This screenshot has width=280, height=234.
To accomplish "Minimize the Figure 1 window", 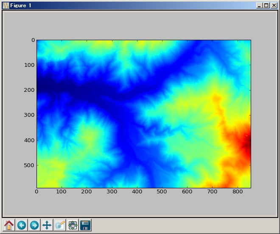I will tap(259, 6).
